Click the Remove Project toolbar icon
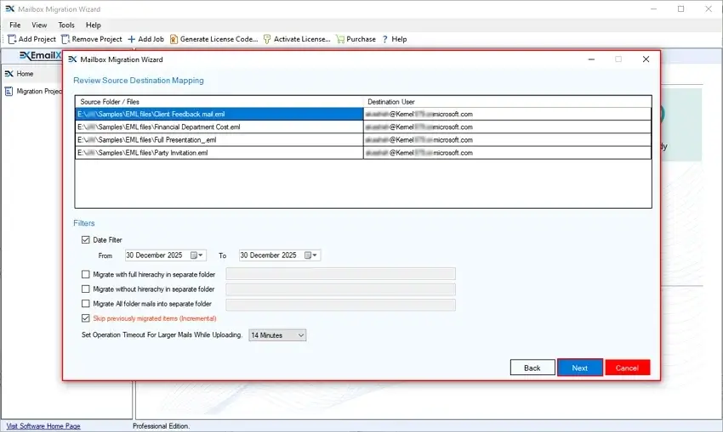723x432 pixels. (x=65, y=39)
